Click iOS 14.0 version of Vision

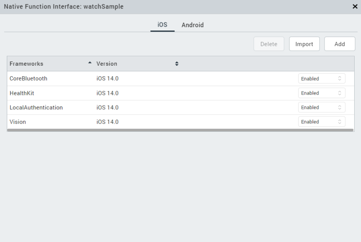(x=107, y=122)
